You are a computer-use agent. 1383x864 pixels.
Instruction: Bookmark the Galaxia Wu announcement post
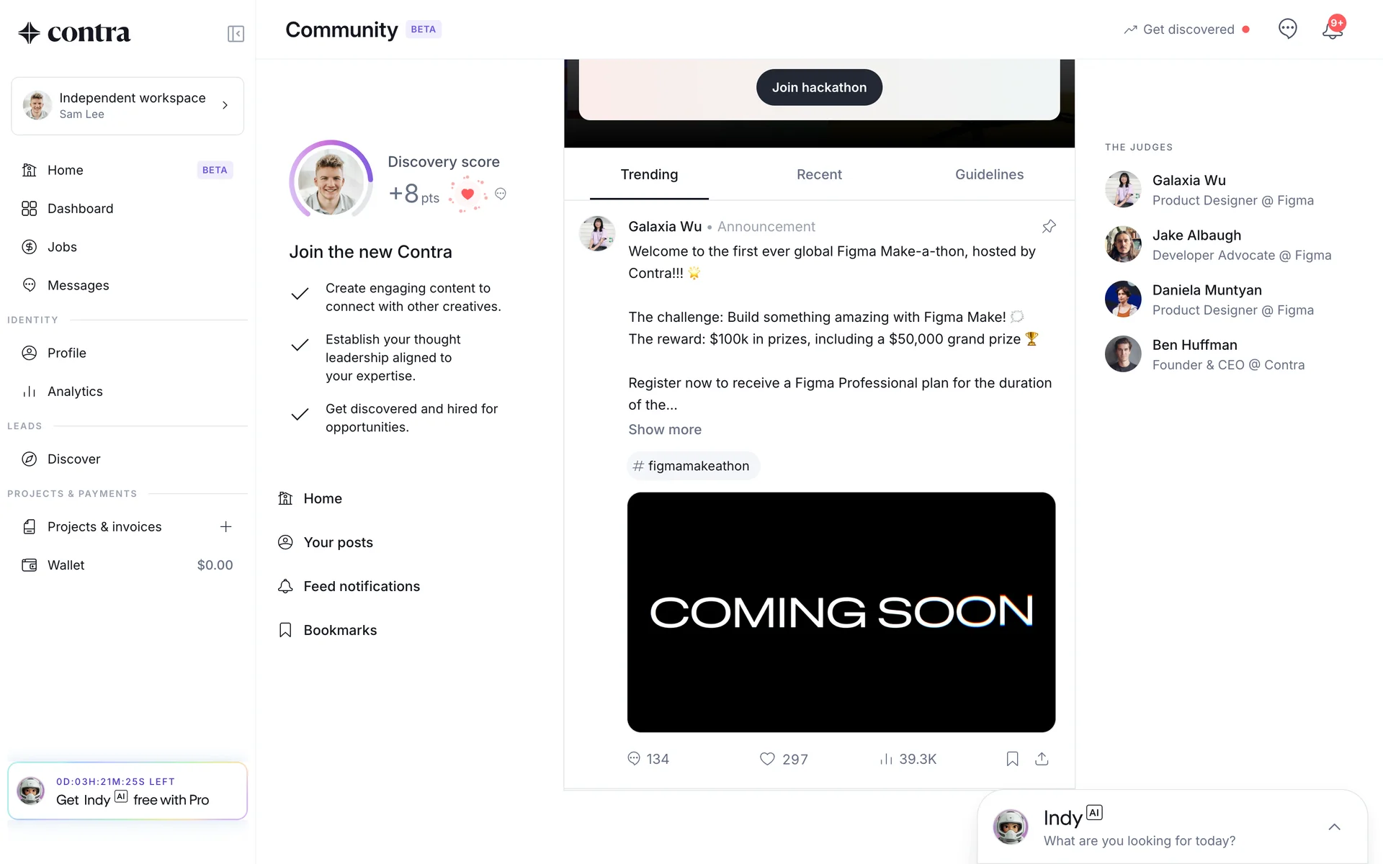pyautogui.click(x=1012, y=759)
